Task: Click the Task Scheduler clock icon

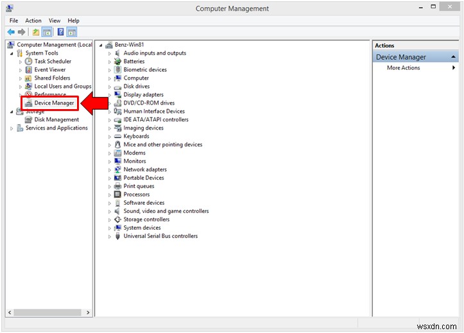Action: click(x=28, y=62)
